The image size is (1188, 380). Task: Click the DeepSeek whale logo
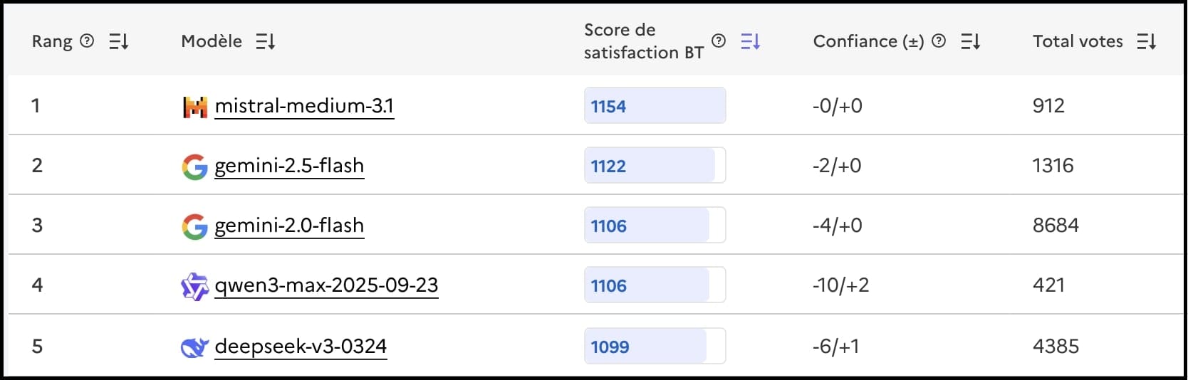[x=194, y=347]
